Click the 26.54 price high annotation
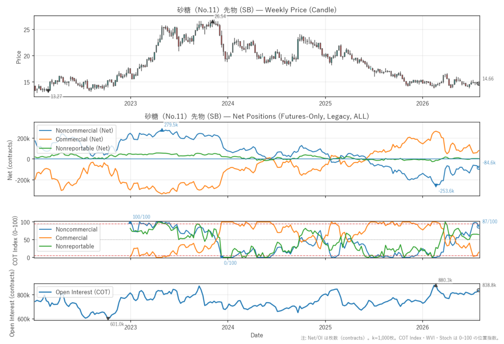Screen dimensions: 504x344 220,16
